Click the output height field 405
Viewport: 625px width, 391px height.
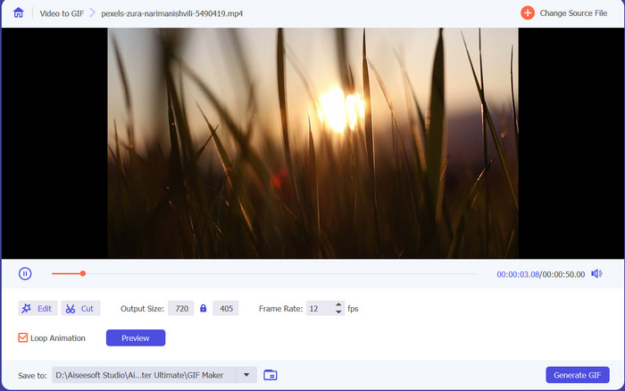[226, 308]
